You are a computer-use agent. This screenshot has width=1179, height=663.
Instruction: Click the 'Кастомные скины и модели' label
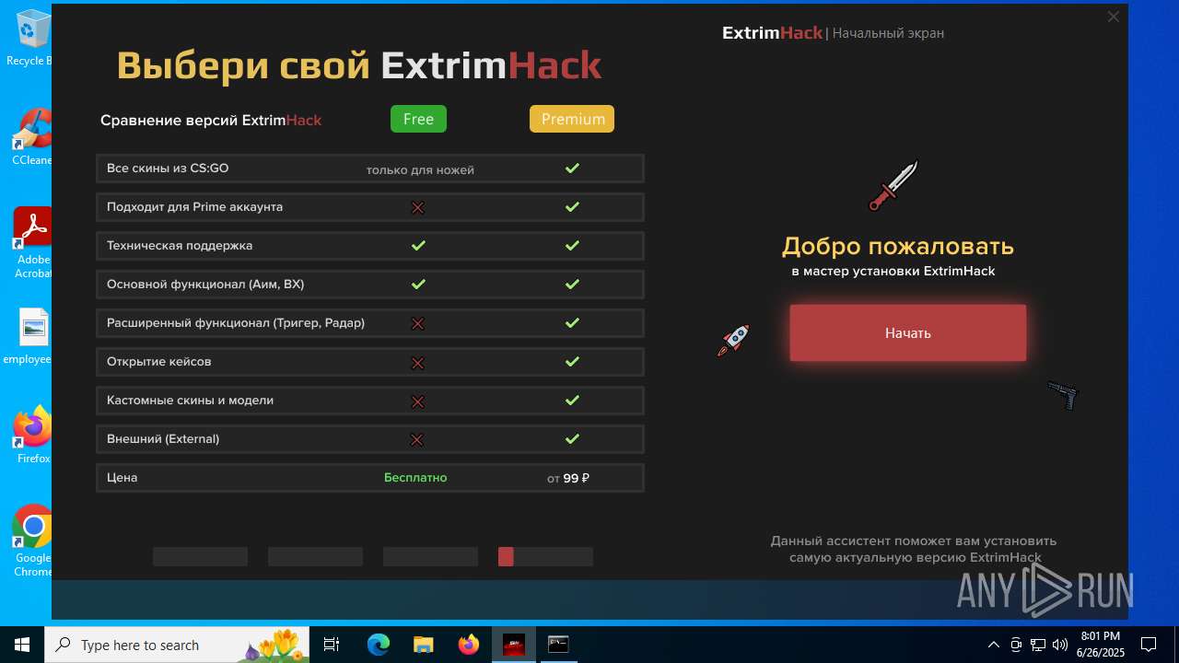pyautogui.click(x=190, y=401)
